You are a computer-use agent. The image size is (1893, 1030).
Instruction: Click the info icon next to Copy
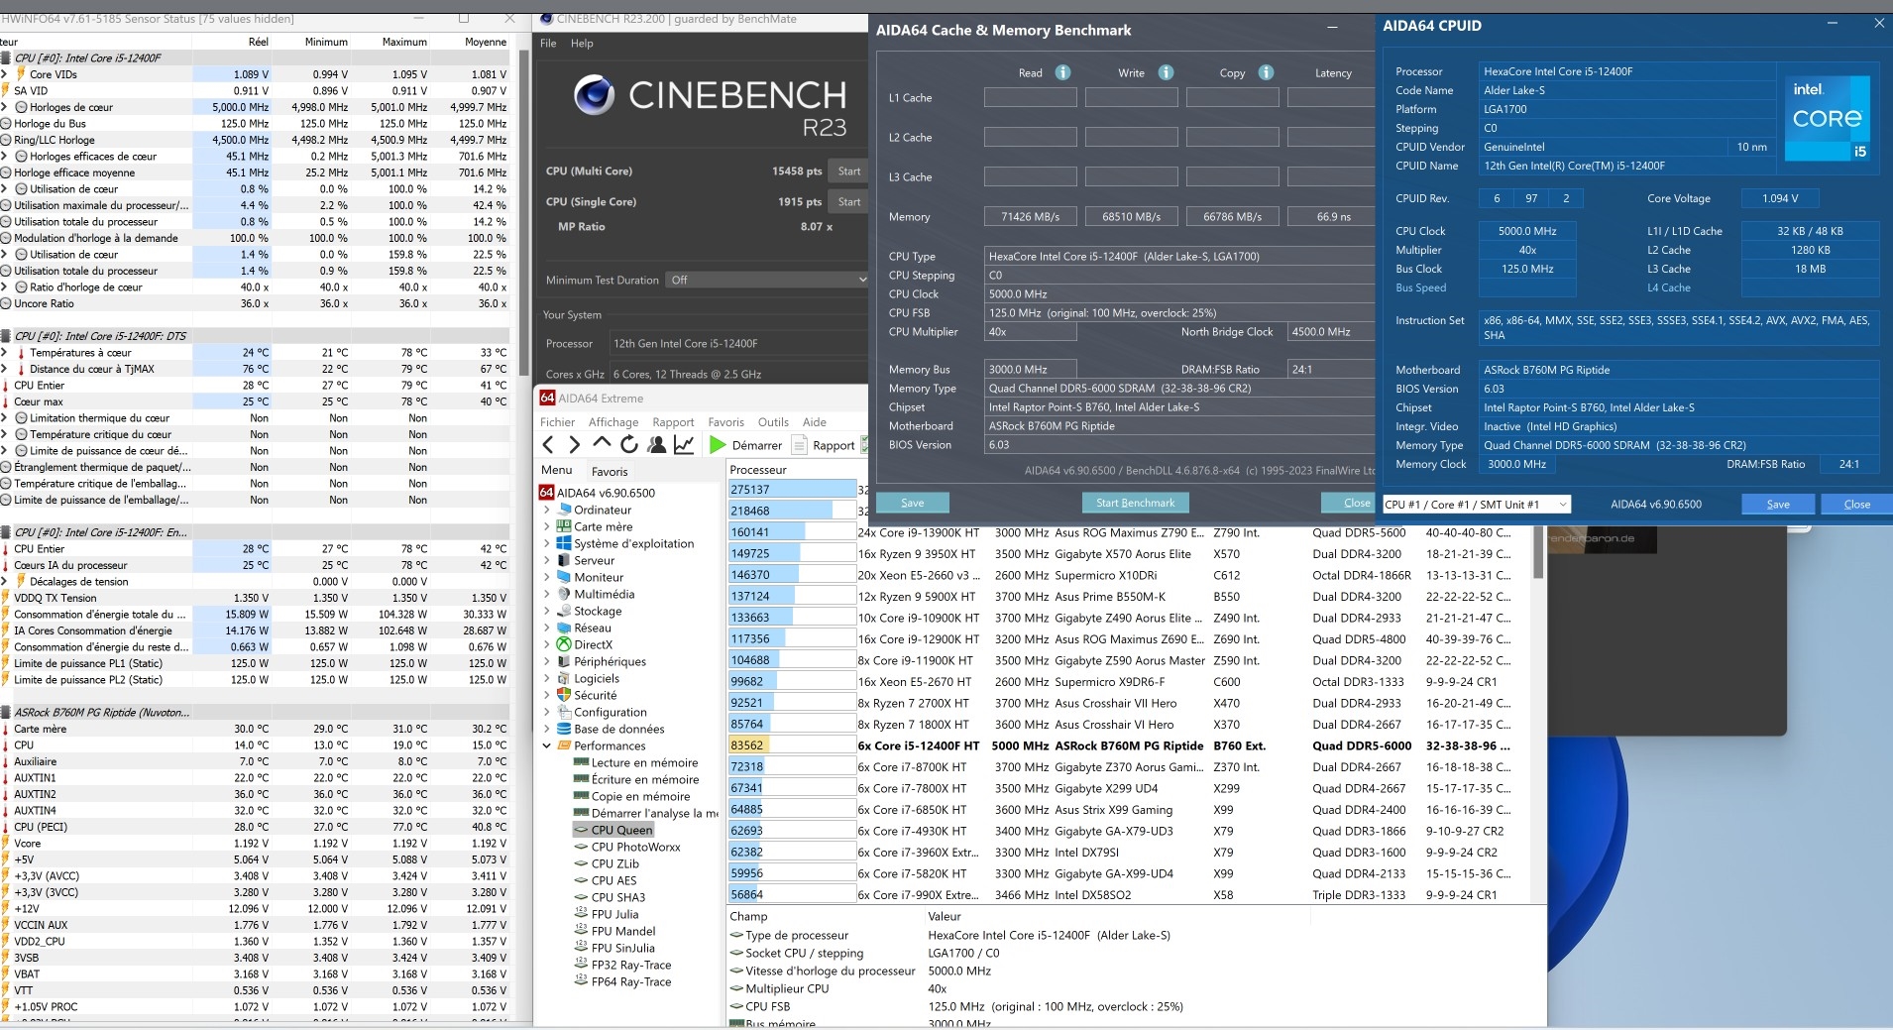1266,72
